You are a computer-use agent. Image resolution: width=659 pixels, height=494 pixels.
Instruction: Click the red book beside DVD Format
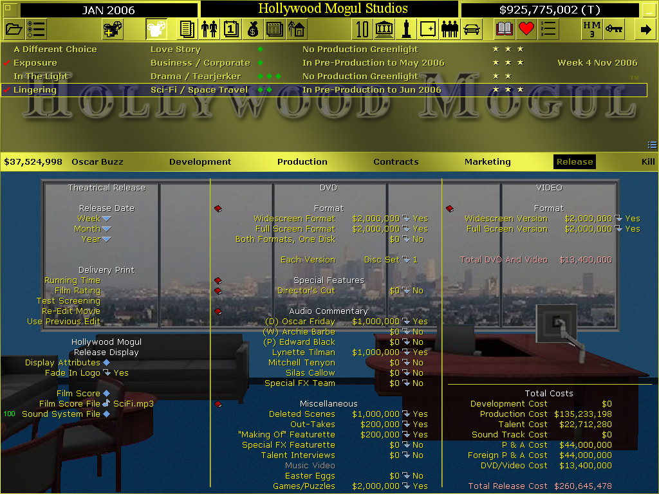(218, 208)
